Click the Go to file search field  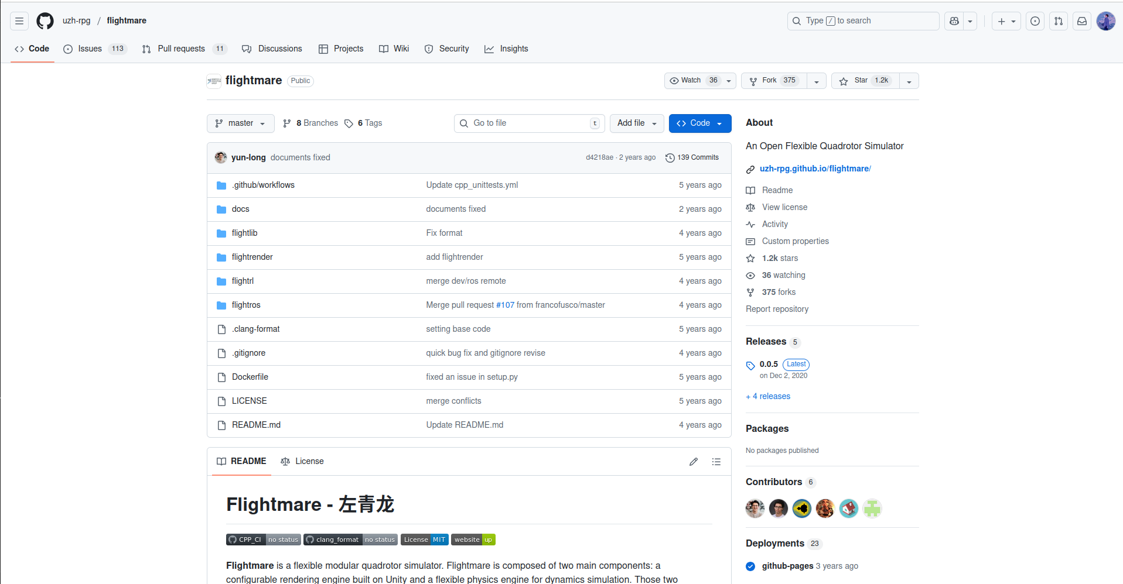tap(530, 123)
